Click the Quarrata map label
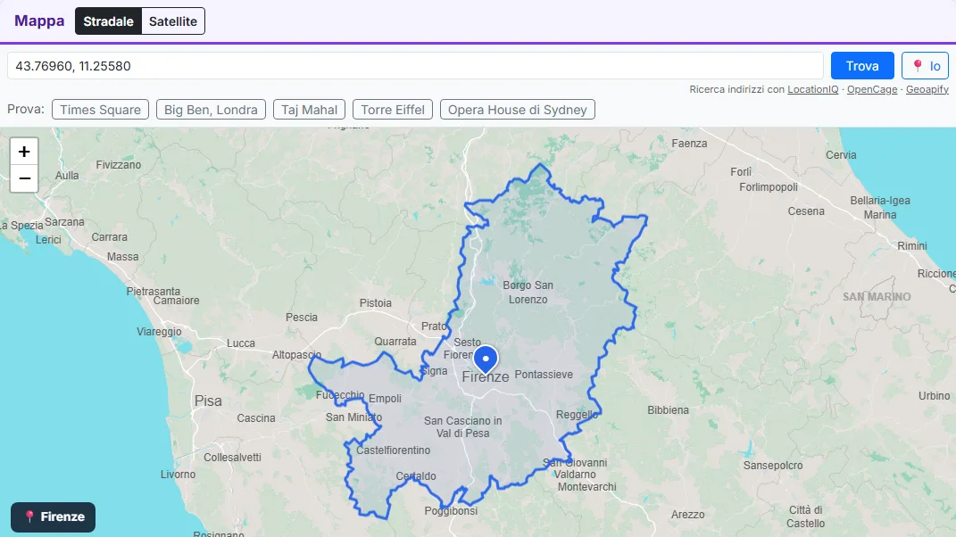956x537 pixels. pyautogui.click(x=395, y=342)
